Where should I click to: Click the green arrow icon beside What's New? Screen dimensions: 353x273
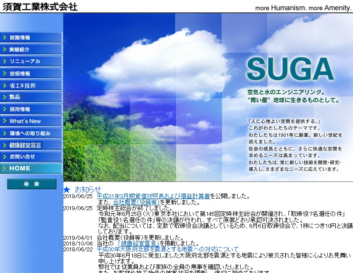click(x=5, y=121)
